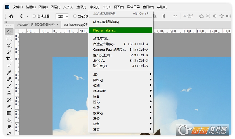This screenshot has height=139, width=235.
Task: Select the Rectangular Marquee tool
Action: point(9,39)
